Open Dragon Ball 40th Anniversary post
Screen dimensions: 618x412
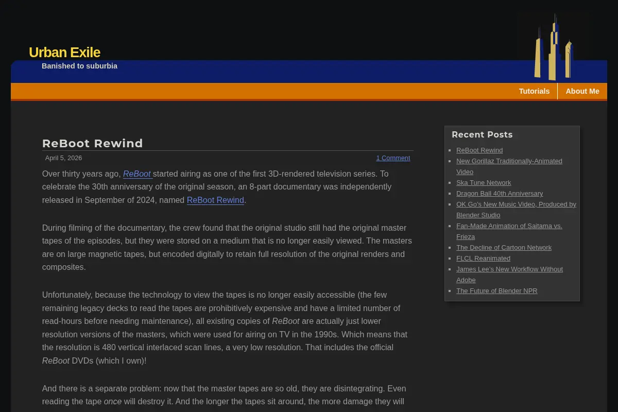pyautogui.click(x=500, y=194)
